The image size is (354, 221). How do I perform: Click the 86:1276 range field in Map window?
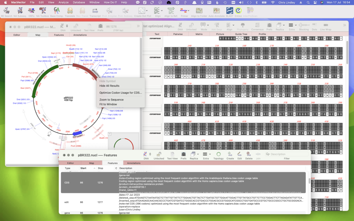pyautogui.click(x=118, y=26)
